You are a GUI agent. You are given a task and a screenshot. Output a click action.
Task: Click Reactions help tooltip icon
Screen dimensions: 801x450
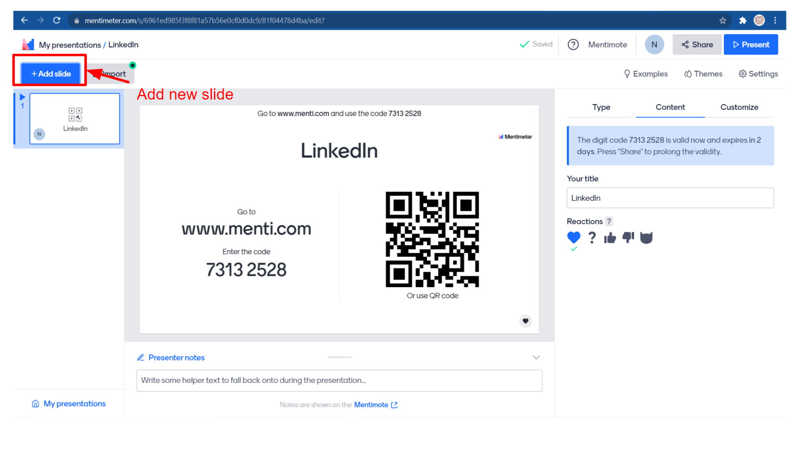609,221
